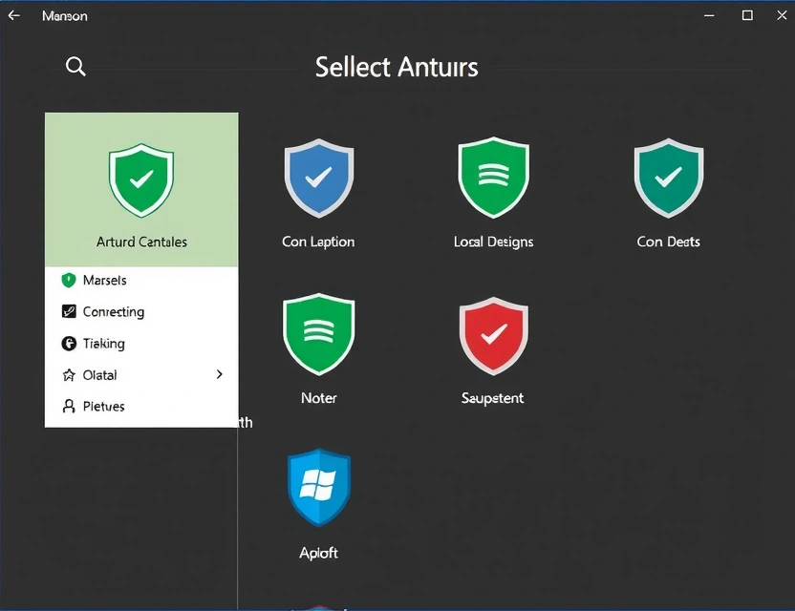Open the Local Designs green shield
The height and width of the screenshot is (611, 795).
494,178
